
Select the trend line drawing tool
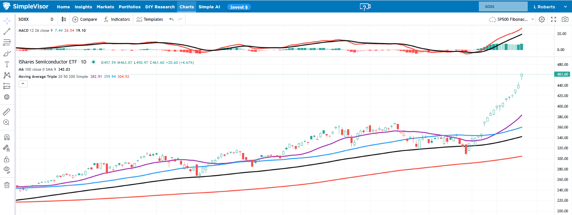[x=7, y=32]
